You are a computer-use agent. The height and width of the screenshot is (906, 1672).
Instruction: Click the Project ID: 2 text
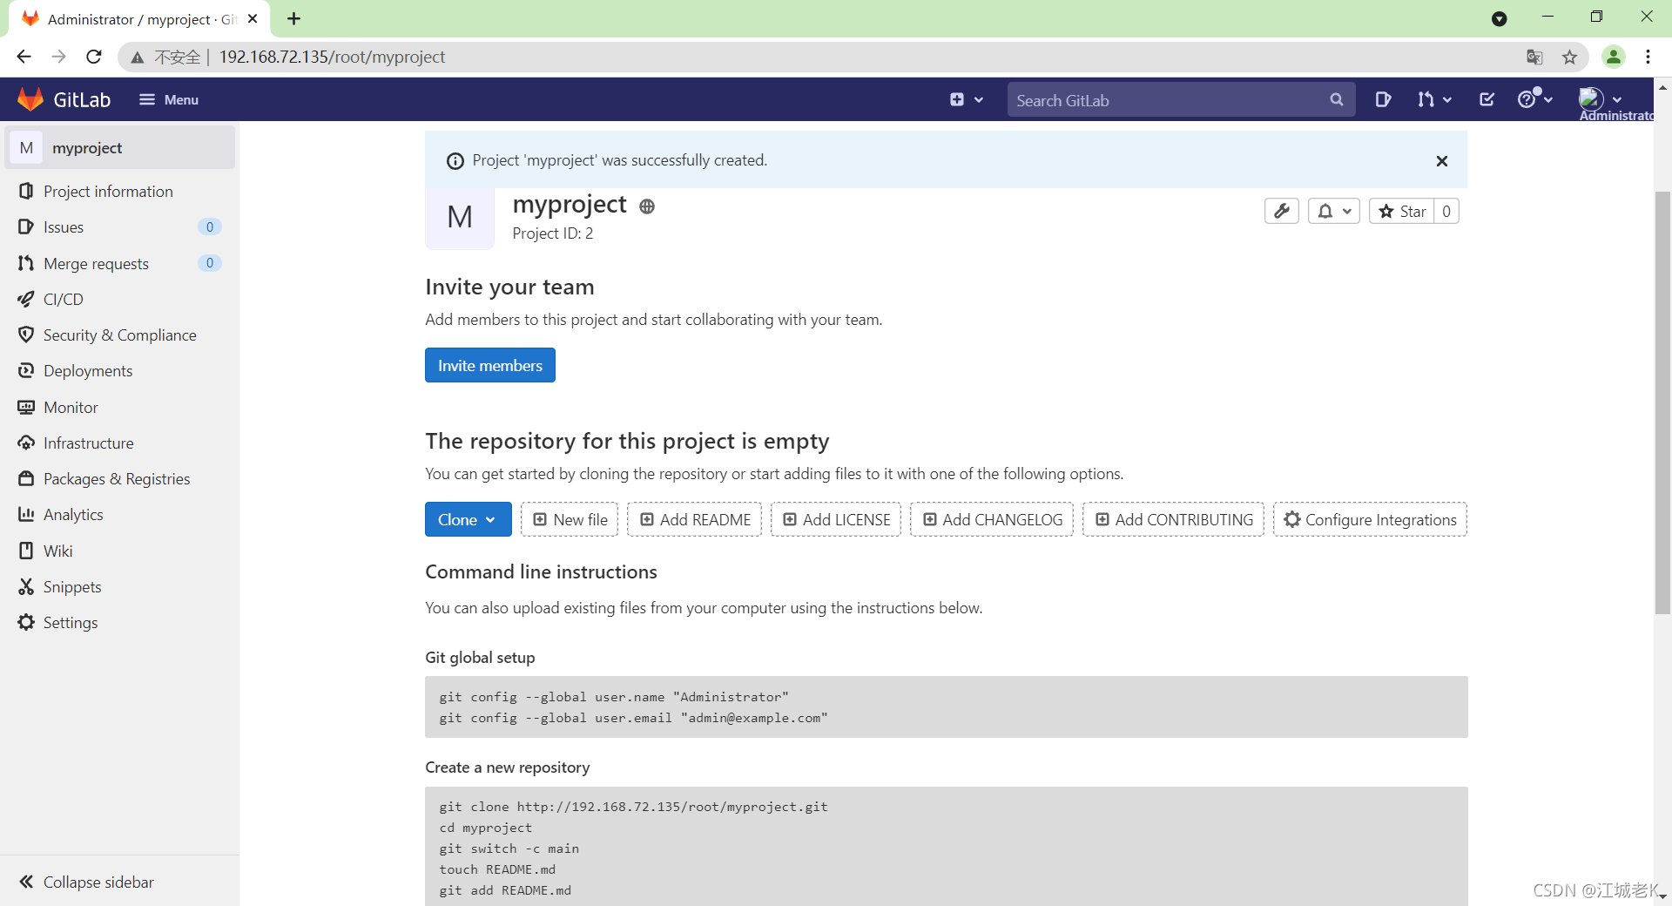pos(553,233)
